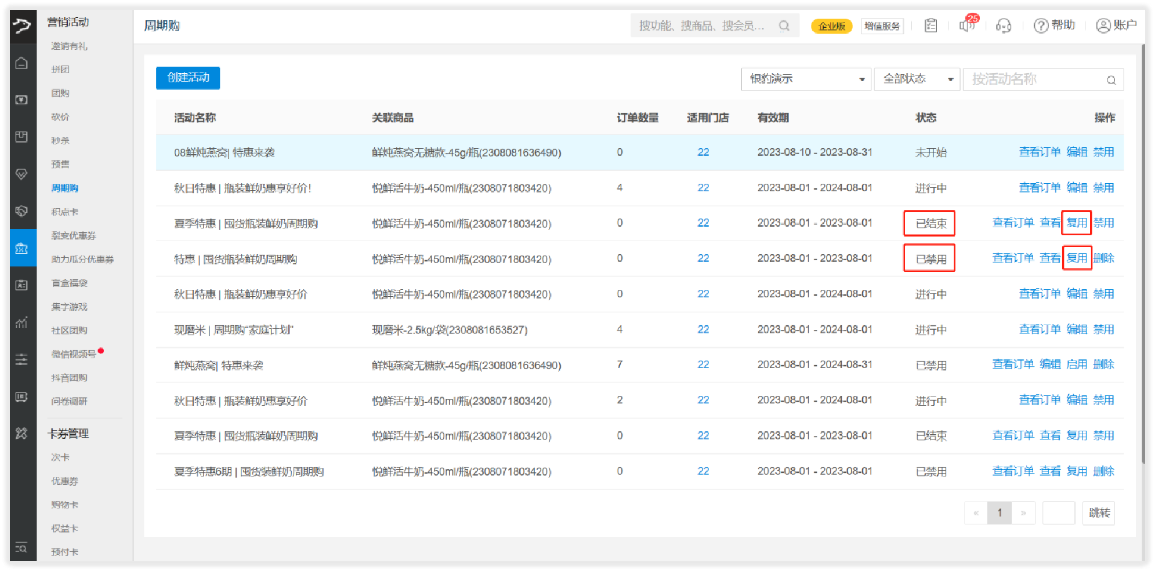
Task: Click the account user icon
Action: click(1102, 26)
